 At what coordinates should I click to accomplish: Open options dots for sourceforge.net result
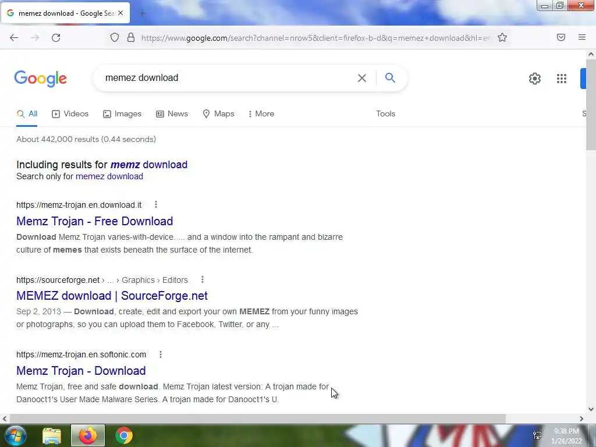click(203, 280)
